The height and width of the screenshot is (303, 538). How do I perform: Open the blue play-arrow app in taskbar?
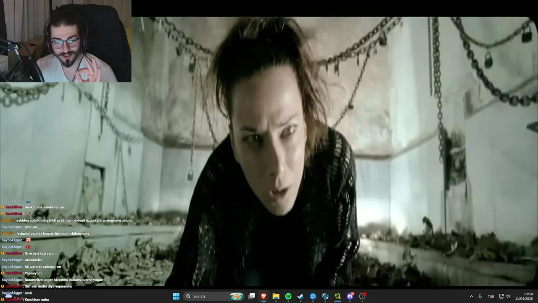click(313, 296)
